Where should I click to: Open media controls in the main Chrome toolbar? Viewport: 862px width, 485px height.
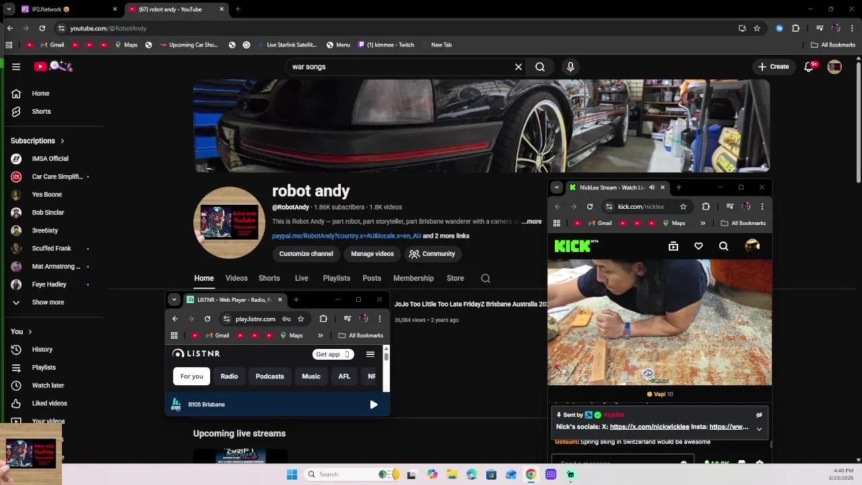click(x=820, y=28)
